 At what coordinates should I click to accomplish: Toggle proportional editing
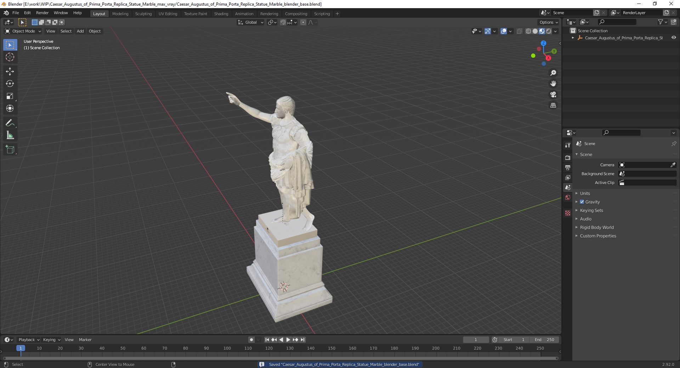pos(303,22)
